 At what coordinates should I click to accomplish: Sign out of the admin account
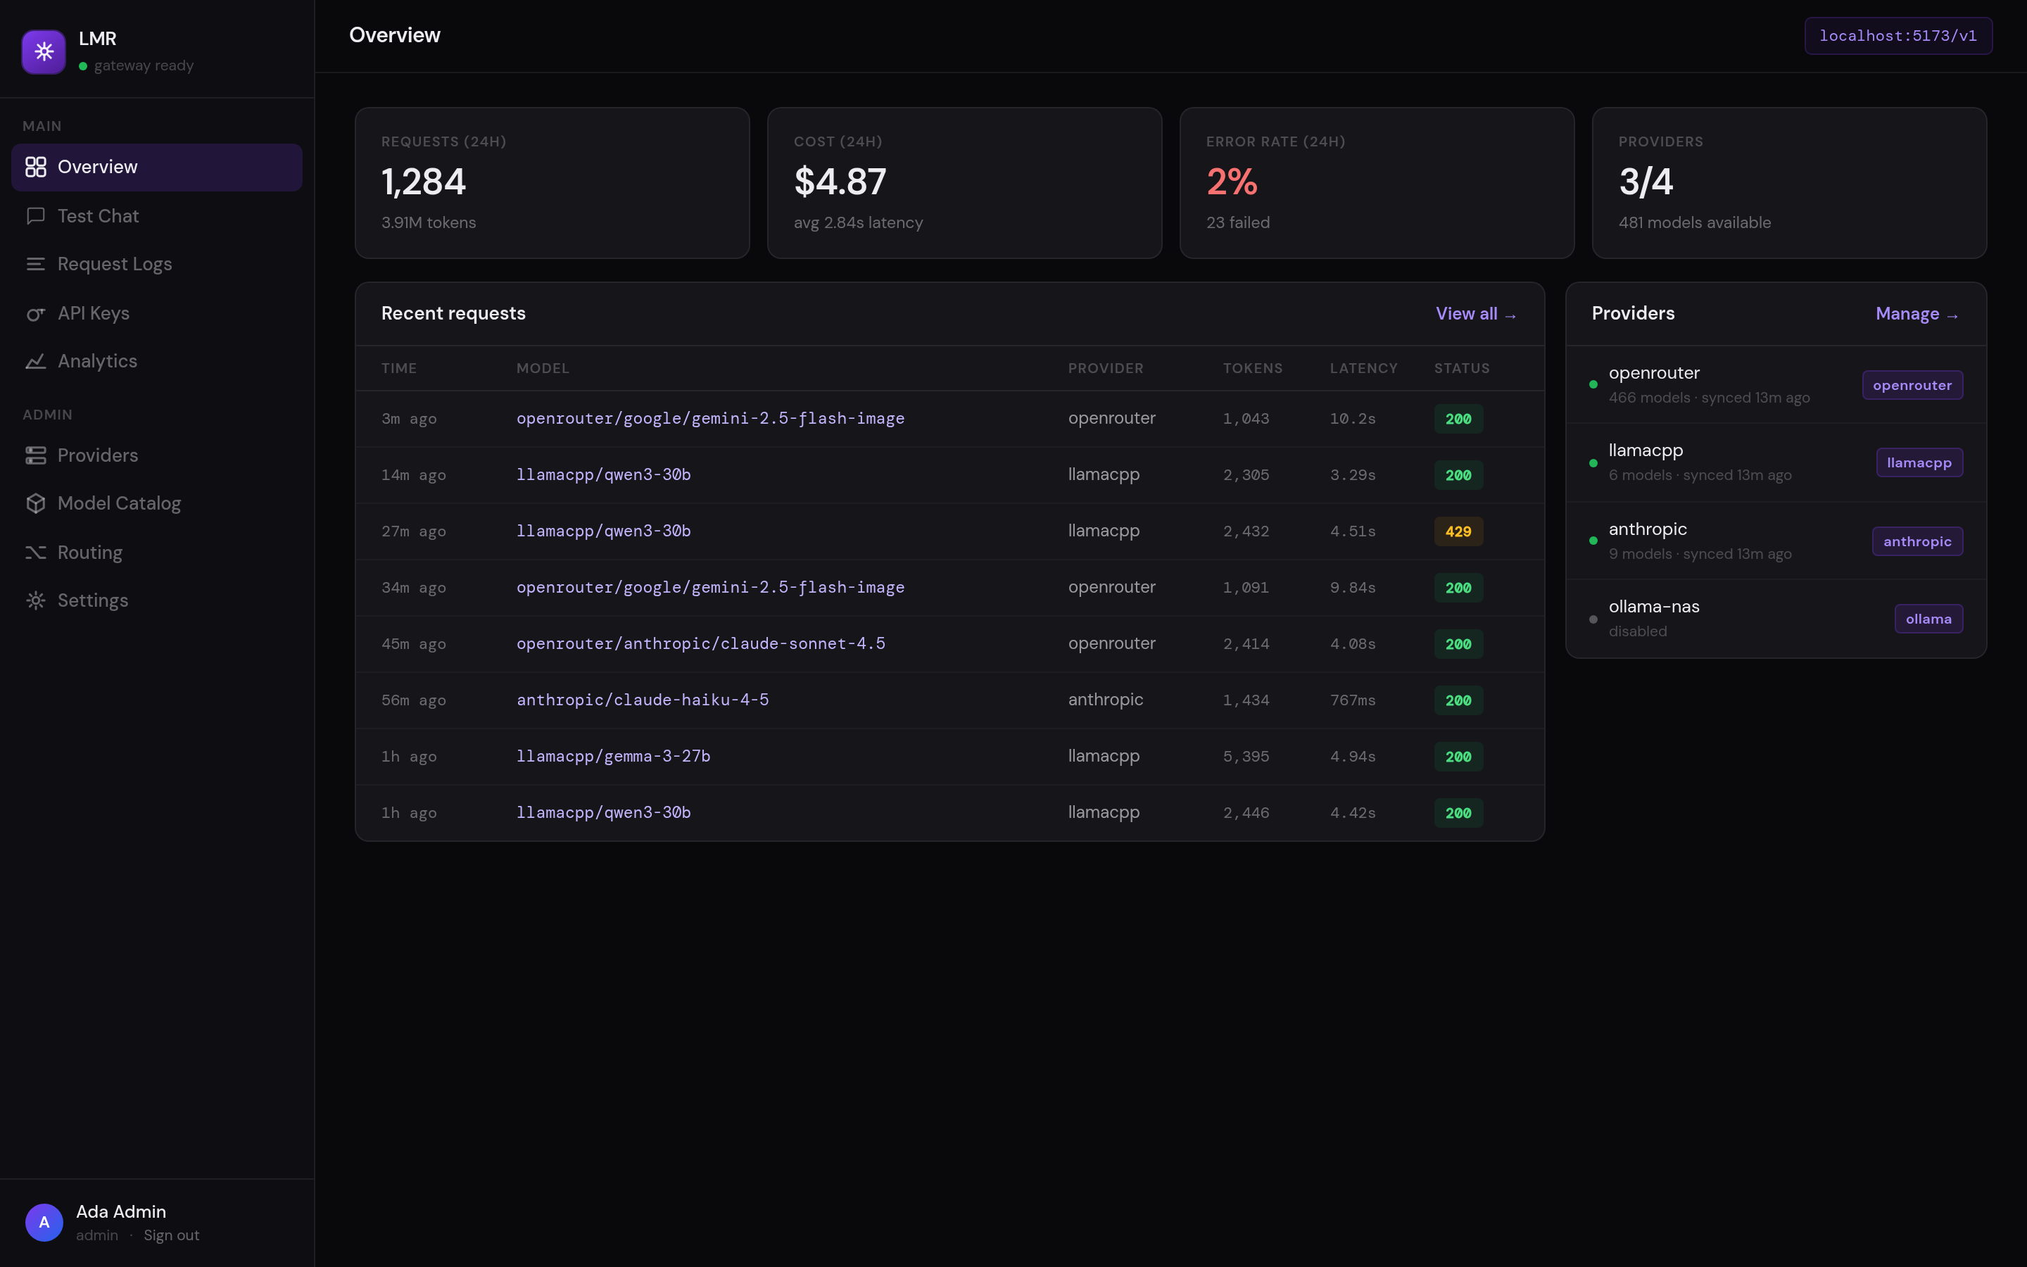171,1235
